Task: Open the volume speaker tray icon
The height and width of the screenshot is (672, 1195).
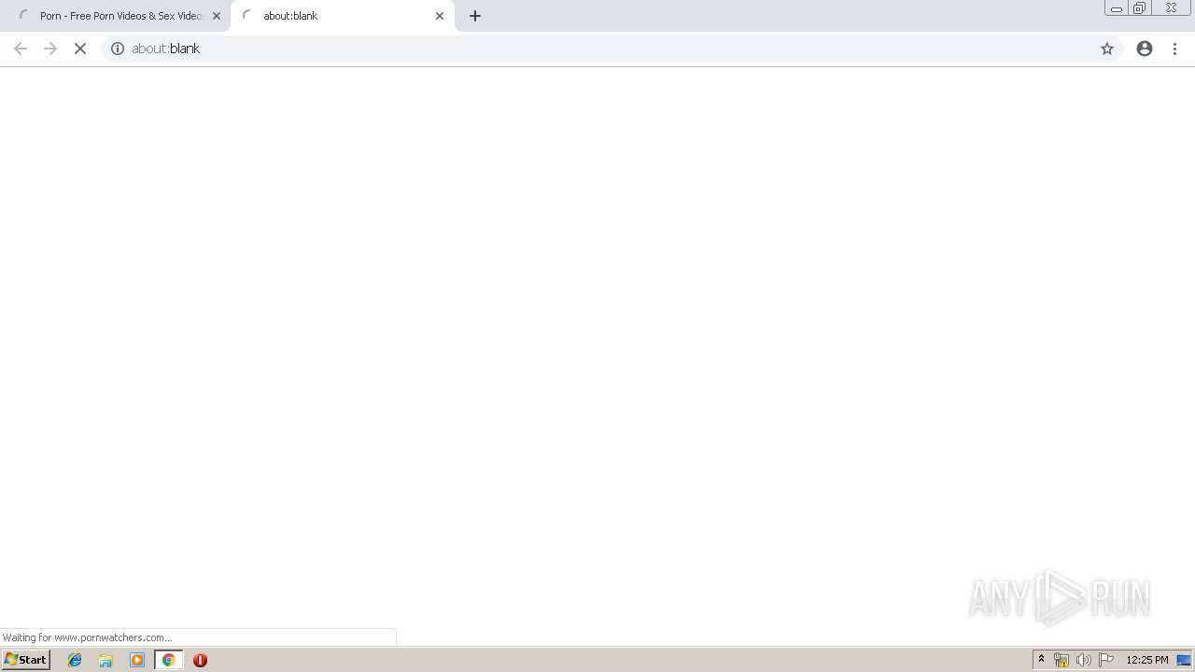Action: click(1084, 660)
